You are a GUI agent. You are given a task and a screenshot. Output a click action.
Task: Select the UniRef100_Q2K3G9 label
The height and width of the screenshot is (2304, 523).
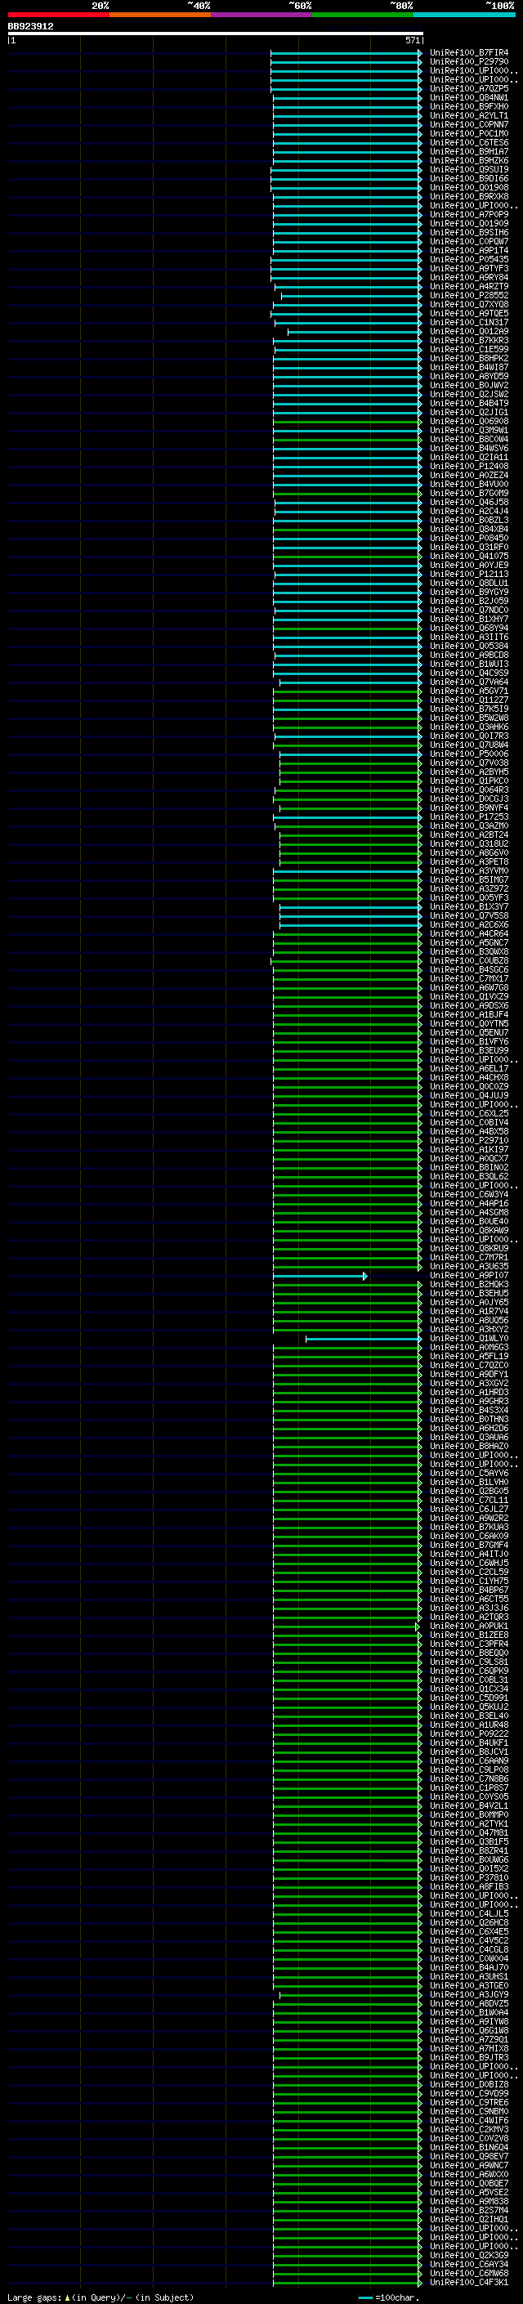[468, 2255]
